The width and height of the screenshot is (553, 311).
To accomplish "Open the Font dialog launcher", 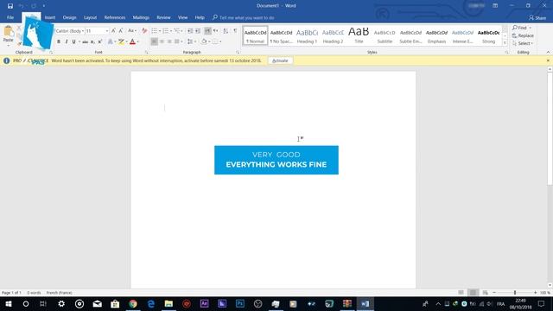I will [x=146, y=52].
